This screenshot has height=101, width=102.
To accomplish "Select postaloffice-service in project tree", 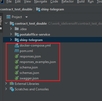I will coord(35,34).
